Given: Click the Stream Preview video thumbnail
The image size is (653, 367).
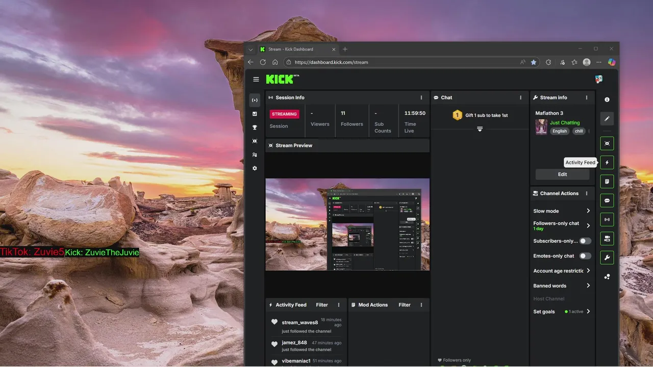Looking at the screenshot, I should coord(347,224).
